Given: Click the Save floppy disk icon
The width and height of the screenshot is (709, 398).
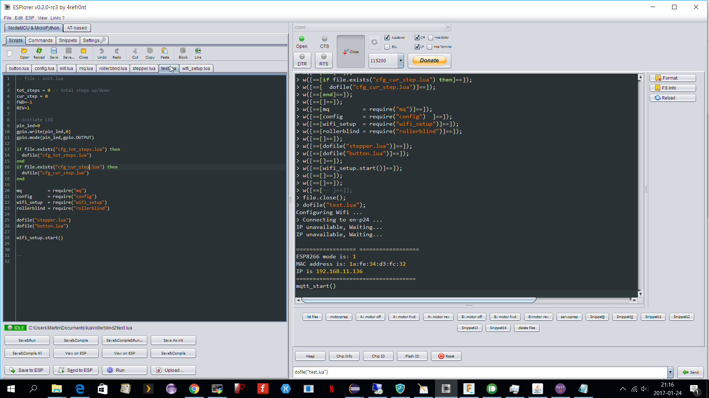Looking at the screenshot, I should [54, 53].
